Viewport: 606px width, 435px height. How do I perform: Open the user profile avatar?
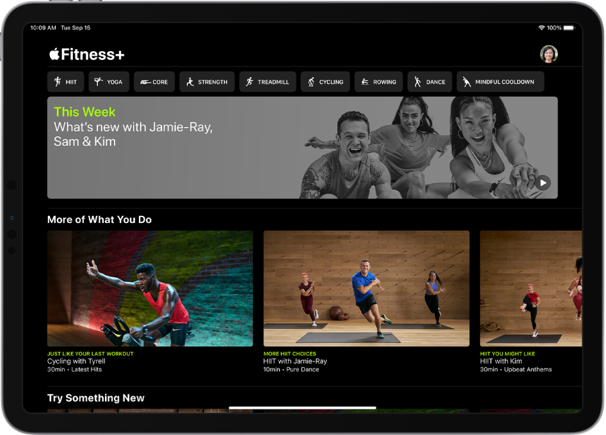[x=549, y=54]
